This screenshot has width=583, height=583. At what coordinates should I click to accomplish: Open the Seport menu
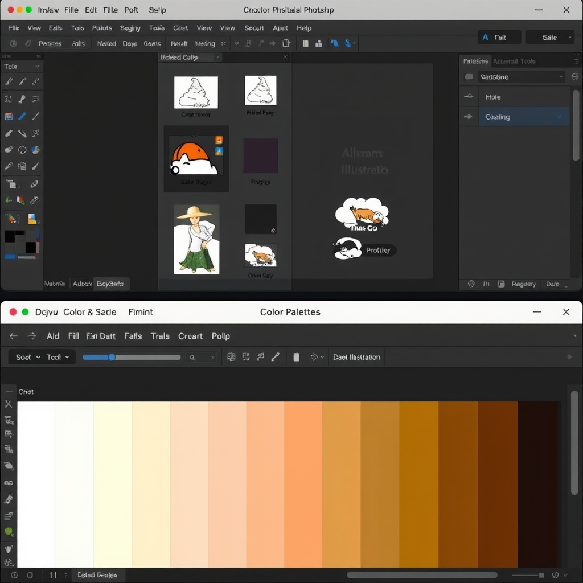click(x=254, y=28)
